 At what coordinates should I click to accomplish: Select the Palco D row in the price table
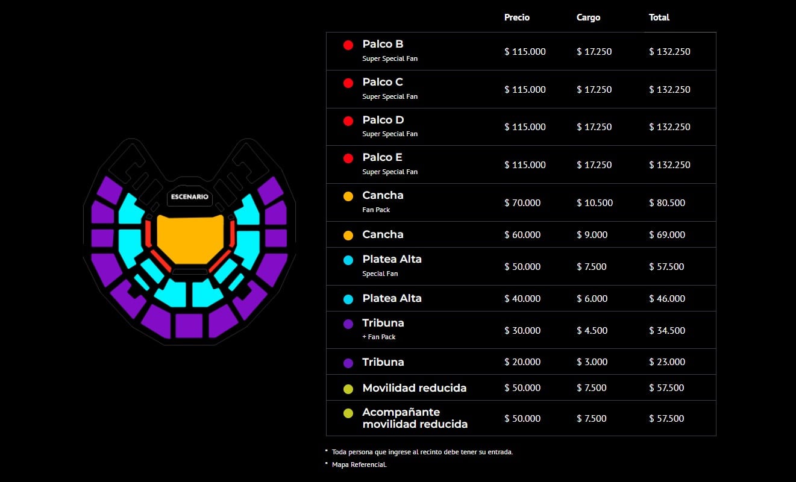[x=521, y=127]
